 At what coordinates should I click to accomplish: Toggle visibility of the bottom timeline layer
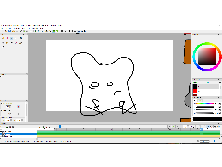(x=1, y=136)
